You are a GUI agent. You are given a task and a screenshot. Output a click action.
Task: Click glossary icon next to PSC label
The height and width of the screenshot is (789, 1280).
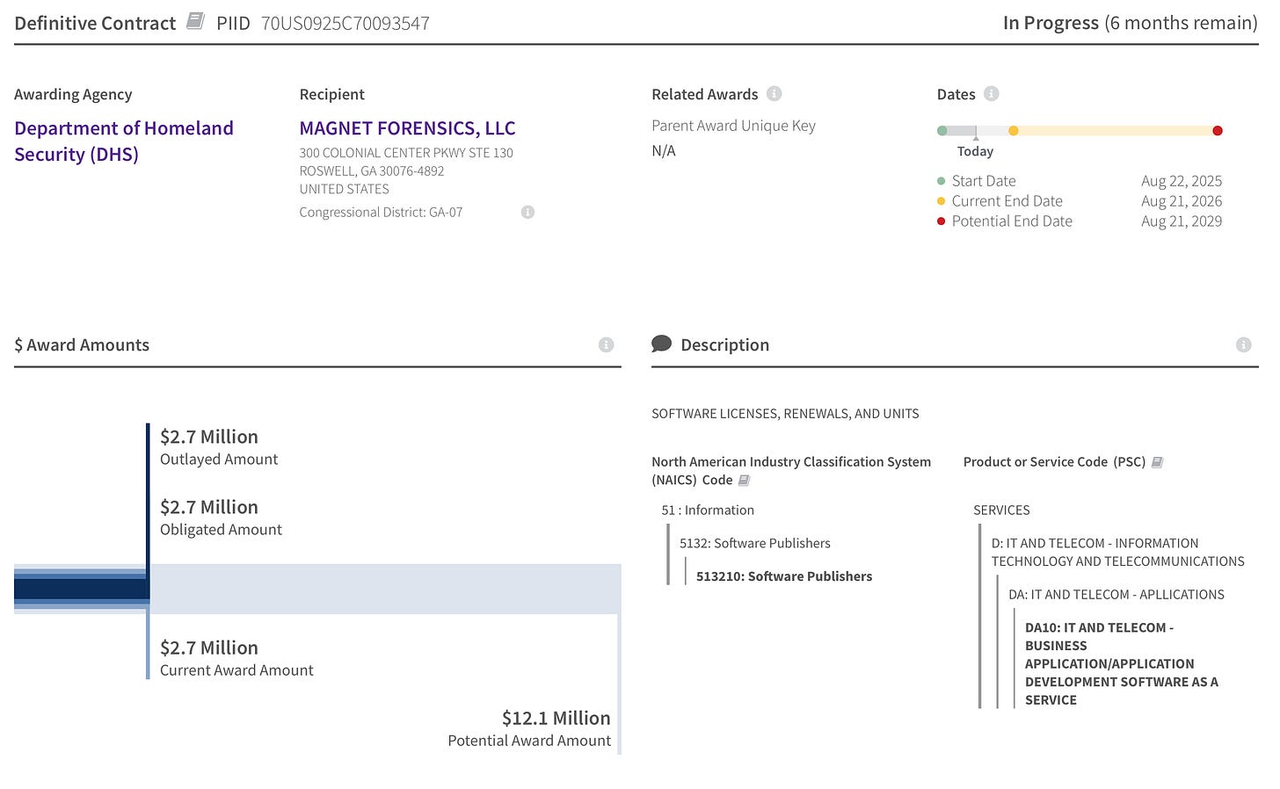1157,462
